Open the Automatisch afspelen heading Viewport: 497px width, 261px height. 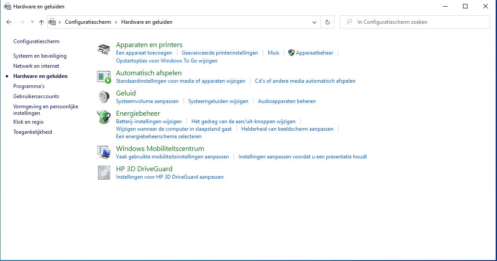point(149,73)
